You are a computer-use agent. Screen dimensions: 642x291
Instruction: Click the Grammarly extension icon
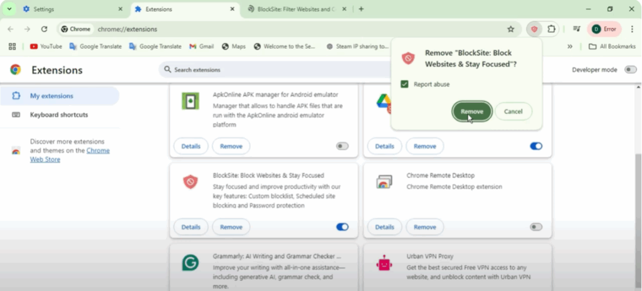click(191, 263)
